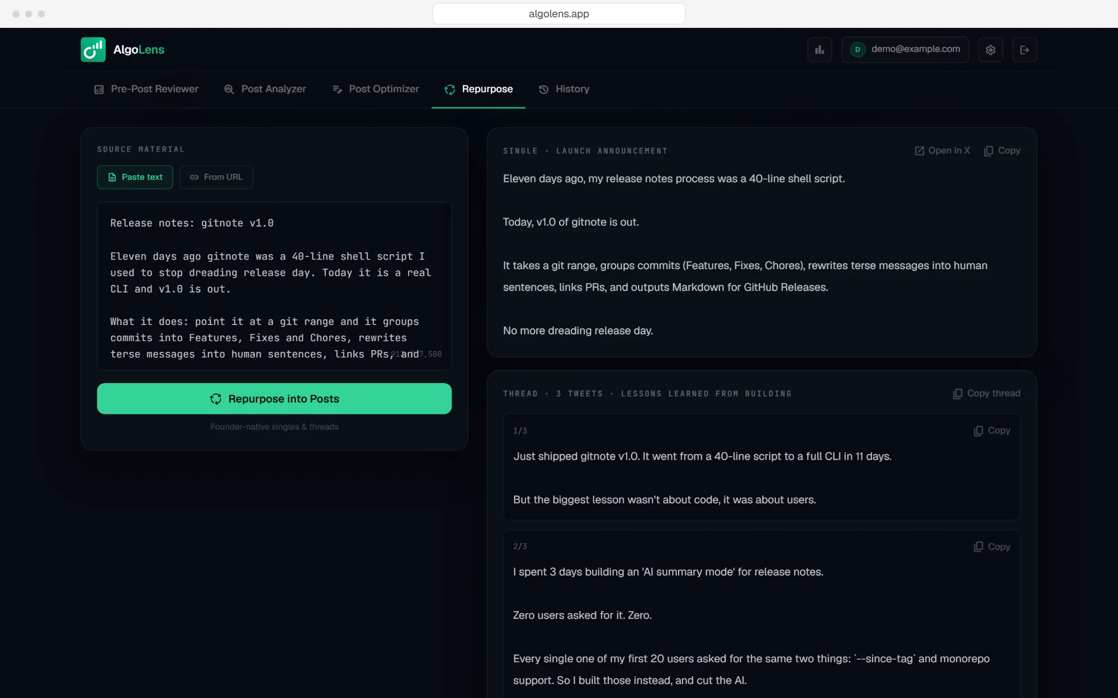Switch source to From URL
The height and width of the screenshot is (698, 1118).
click(x=216, y=177)
